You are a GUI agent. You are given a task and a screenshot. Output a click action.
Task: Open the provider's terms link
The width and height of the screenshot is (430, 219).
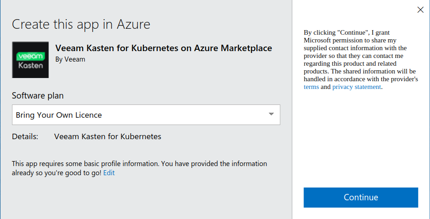pyautogui.click(x=311, y=87)
